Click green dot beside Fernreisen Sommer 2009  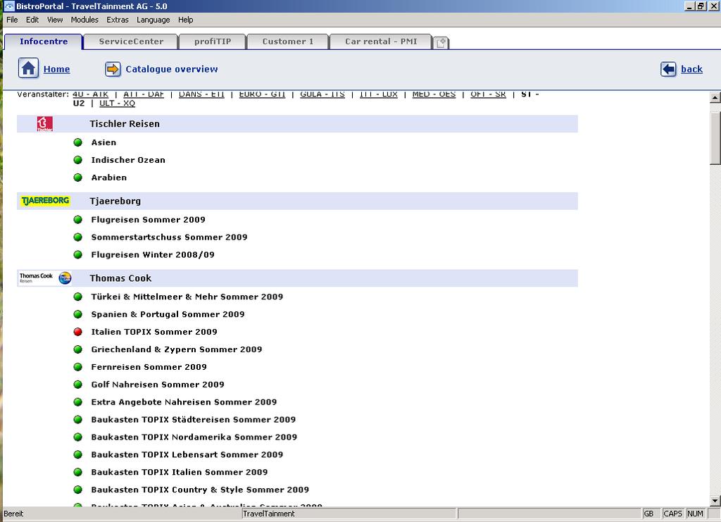[x=78, y=367]
